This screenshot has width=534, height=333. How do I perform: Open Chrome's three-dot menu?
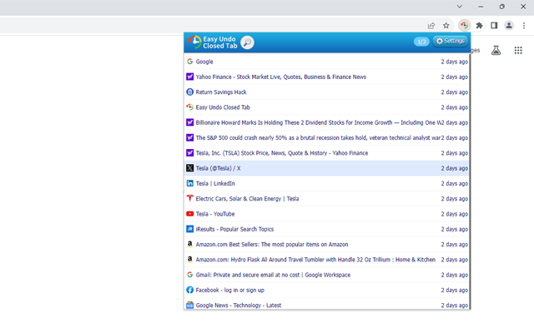[524, 25]
